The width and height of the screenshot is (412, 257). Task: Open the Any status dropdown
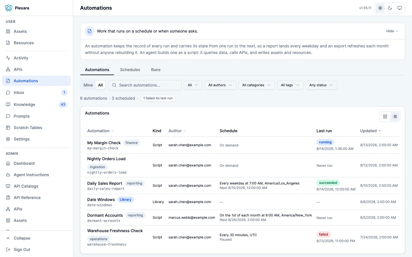321,85
